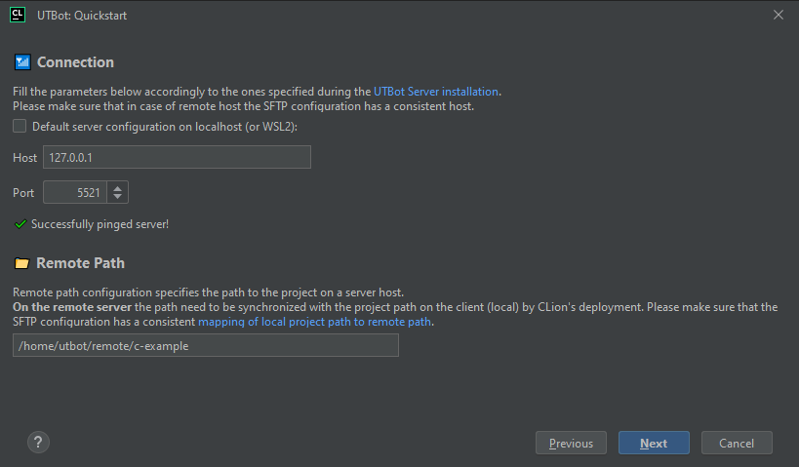Click the Remote Path folder icon

pyautogui.click(x=21, y=263)
